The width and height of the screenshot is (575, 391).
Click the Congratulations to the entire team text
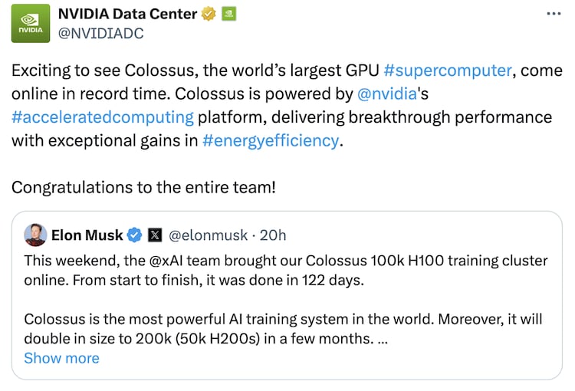pyautogui.click(x=143, y=187)
